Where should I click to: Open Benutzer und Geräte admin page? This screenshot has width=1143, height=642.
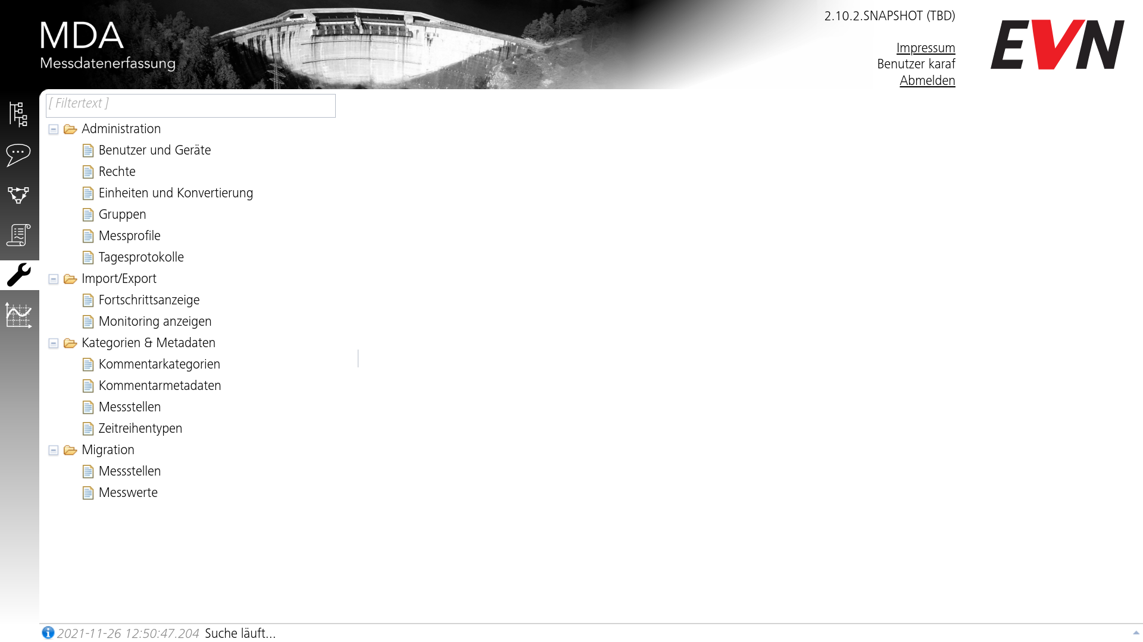(x=155, y=150)
